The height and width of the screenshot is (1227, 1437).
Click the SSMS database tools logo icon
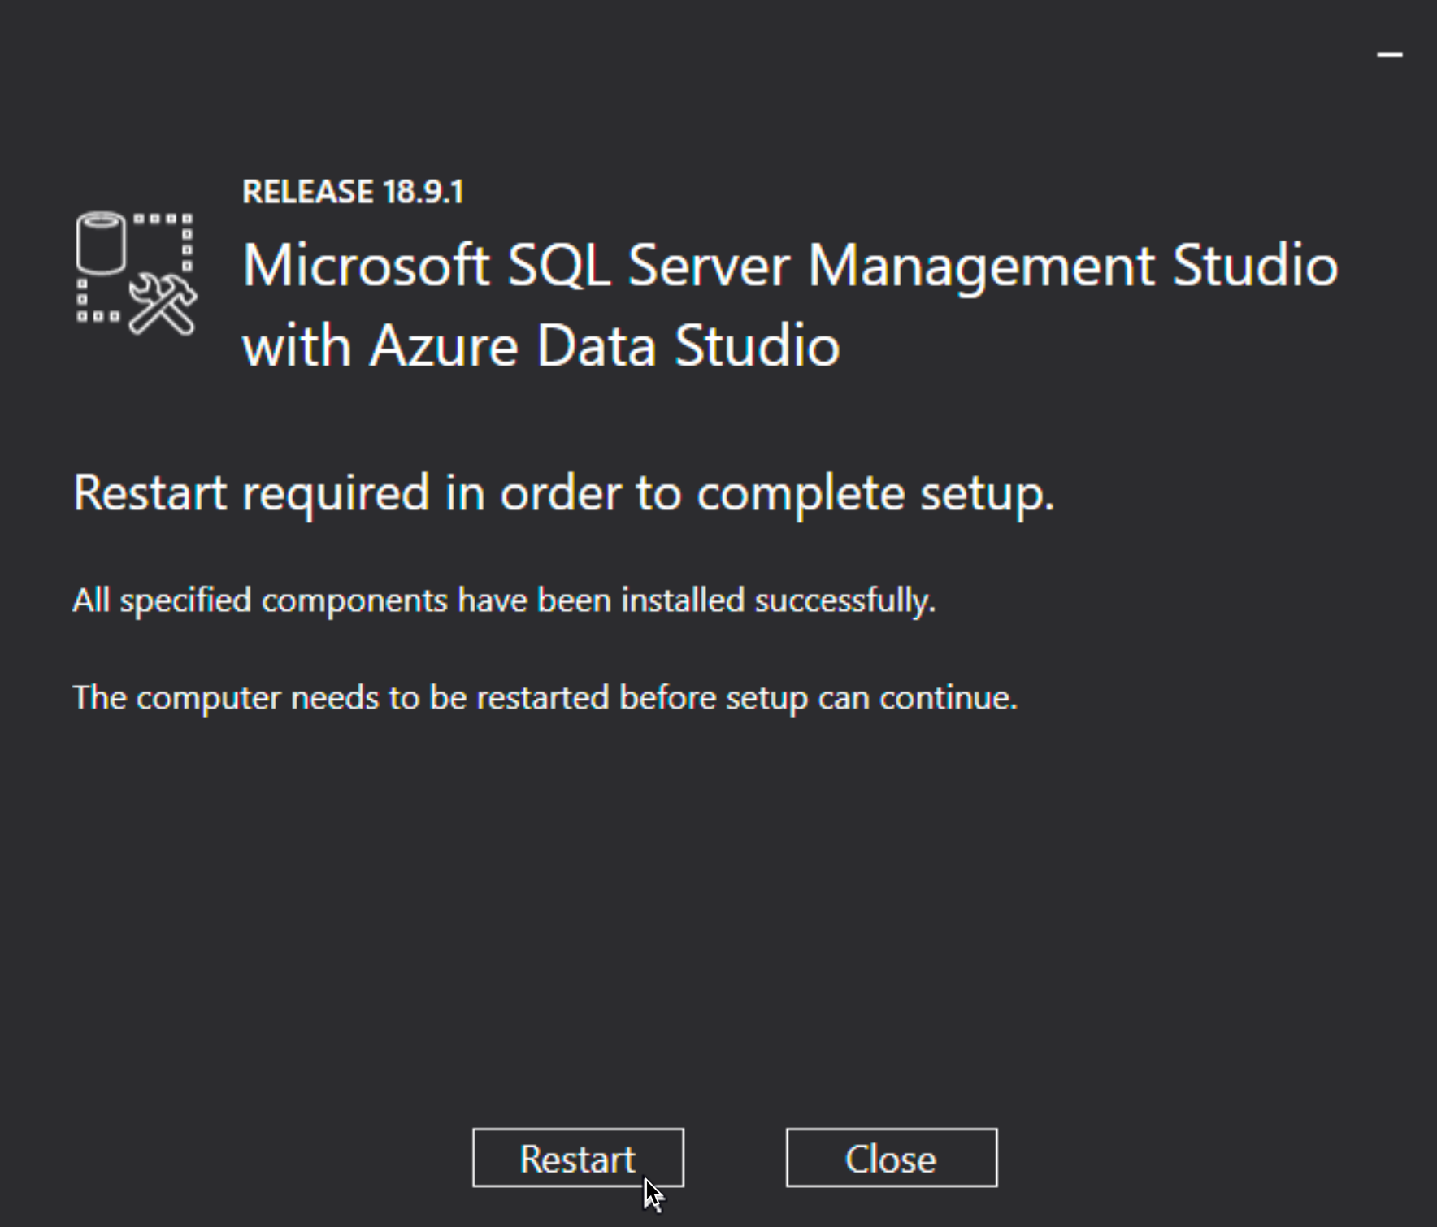point(136,274)
